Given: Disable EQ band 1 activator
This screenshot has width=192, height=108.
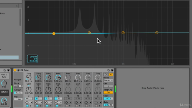Looking at the screenshot, I should [27, 106].
